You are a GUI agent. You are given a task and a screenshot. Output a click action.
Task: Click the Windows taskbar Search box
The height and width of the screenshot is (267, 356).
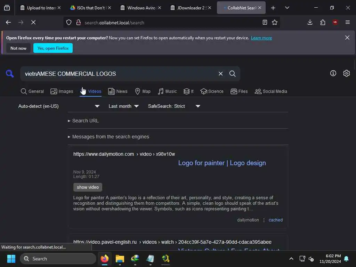click(58, 259)
